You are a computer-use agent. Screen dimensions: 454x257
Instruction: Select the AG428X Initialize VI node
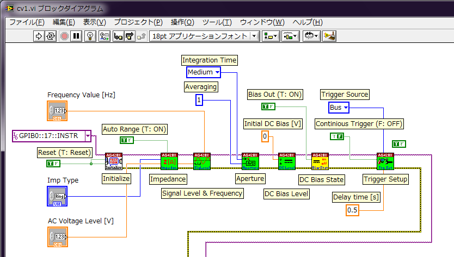(x=113, y=161)
